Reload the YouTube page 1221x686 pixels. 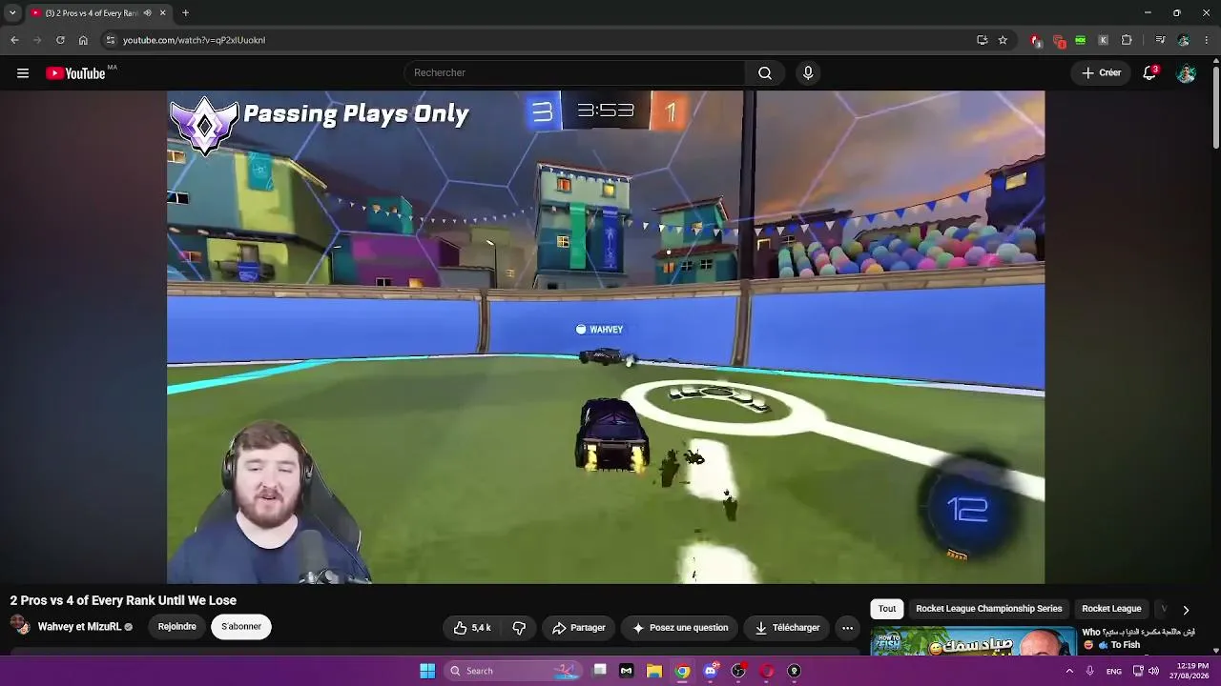click(60, 40)
